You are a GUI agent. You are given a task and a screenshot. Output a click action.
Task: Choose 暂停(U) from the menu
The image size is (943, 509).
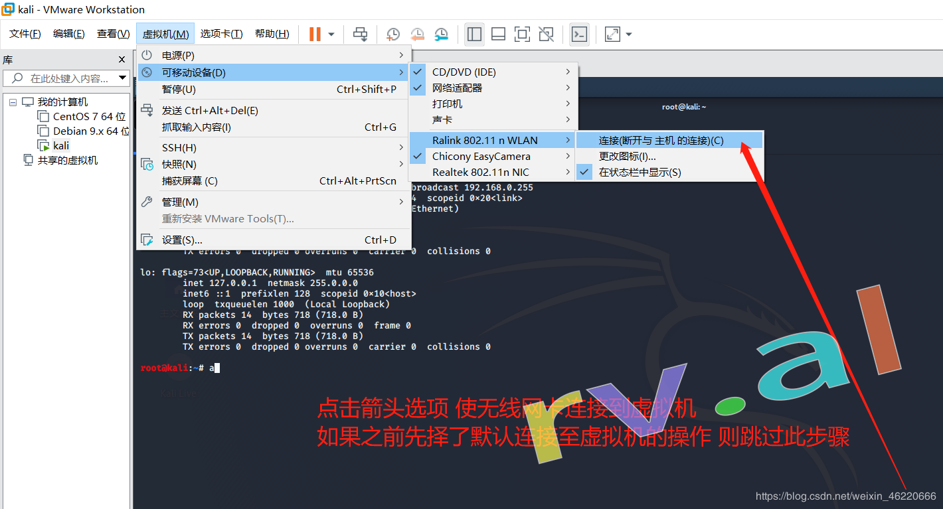click(x=274, y=89)
